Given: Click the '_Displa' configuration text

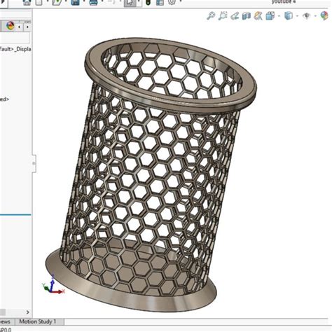Looking at the screenshot, I should coord(23,49).
